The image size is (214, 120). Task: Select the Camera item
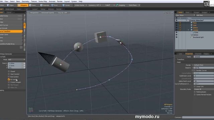pos(195,35)
